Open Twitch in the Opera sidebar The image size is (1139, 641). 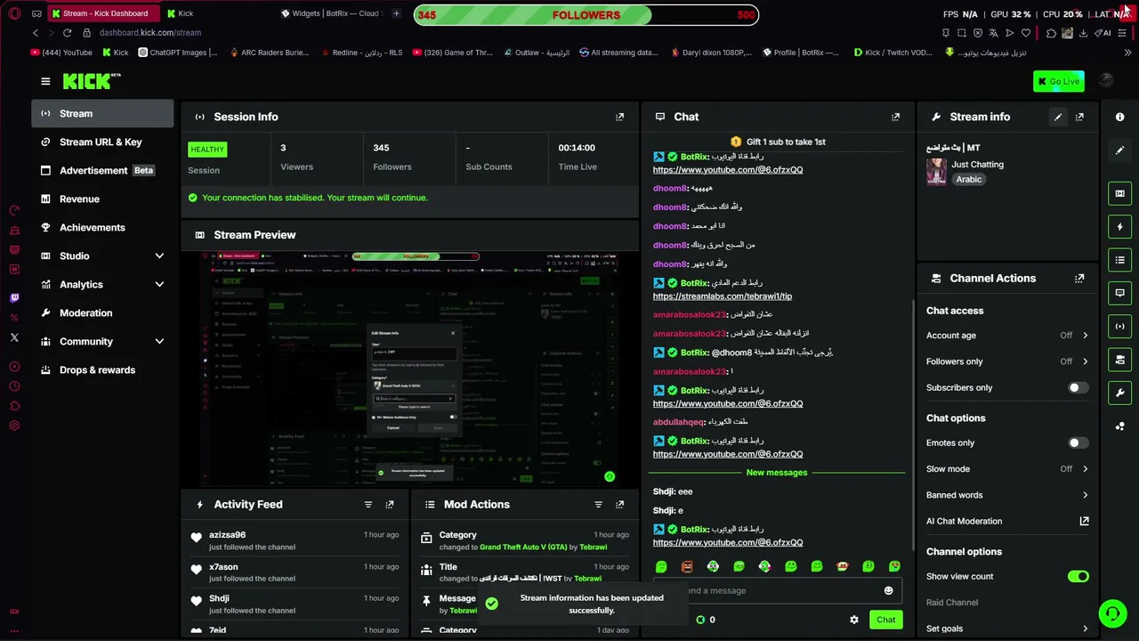pyautogui.click(x=14, y=298)
